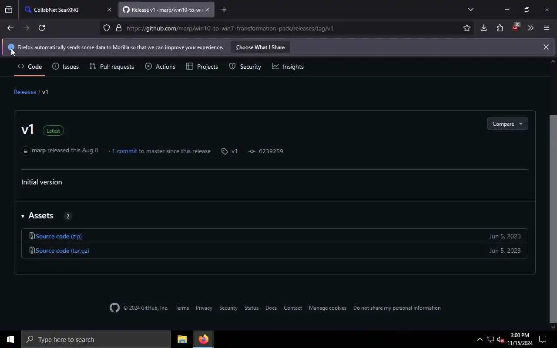Click the GitHub logo in footer
557x348 pixels.
coord(114,308)
